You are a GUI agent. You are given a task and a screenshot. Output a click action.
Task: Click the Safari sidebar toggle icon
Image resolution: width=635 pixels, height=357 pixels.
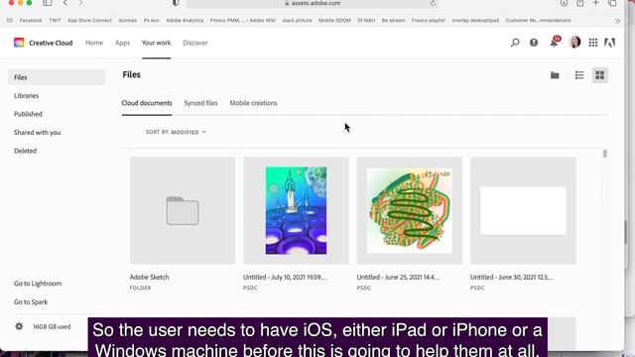coord(48,3)
